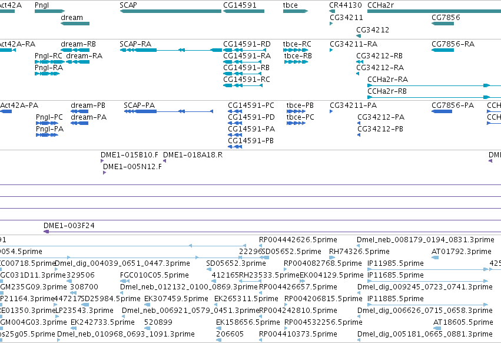The height and width of the screenshot is (343, 501).
Task: Click protein label CG14591-PD
Action: (x=251, y=117)
